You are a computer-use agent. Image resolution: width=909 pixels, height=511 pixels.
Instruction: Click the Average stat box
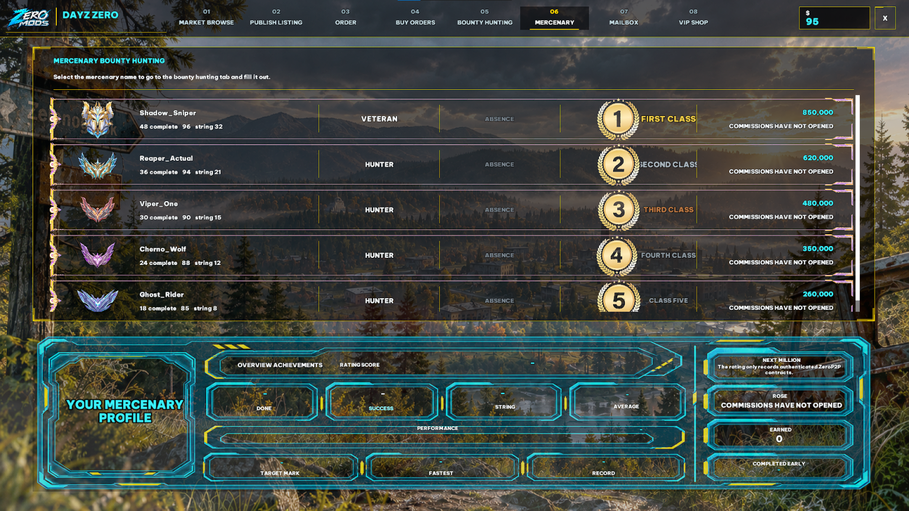627,402
